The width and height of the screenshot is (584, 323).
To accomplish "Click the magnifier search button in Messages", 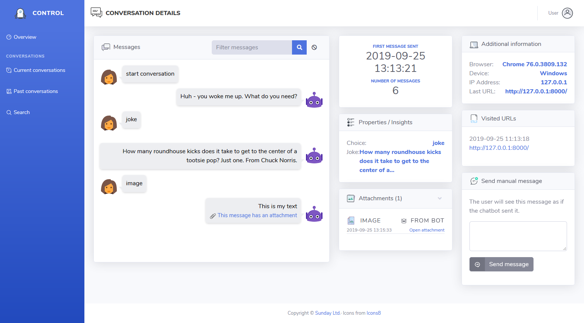I will pyautogui.click(x=299, y=47).
